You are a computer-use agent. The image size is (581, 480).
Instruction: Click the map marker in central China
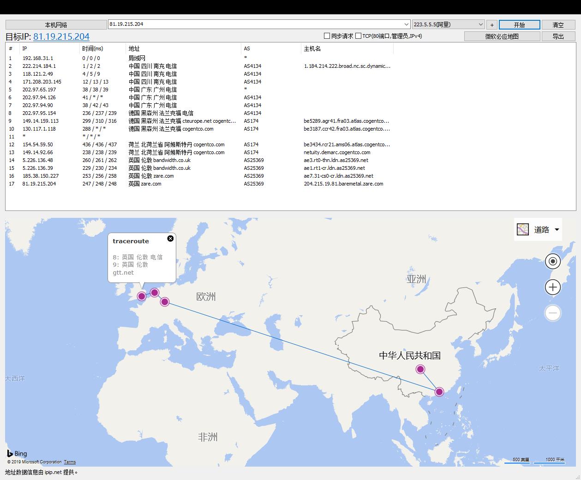(420, 369)
